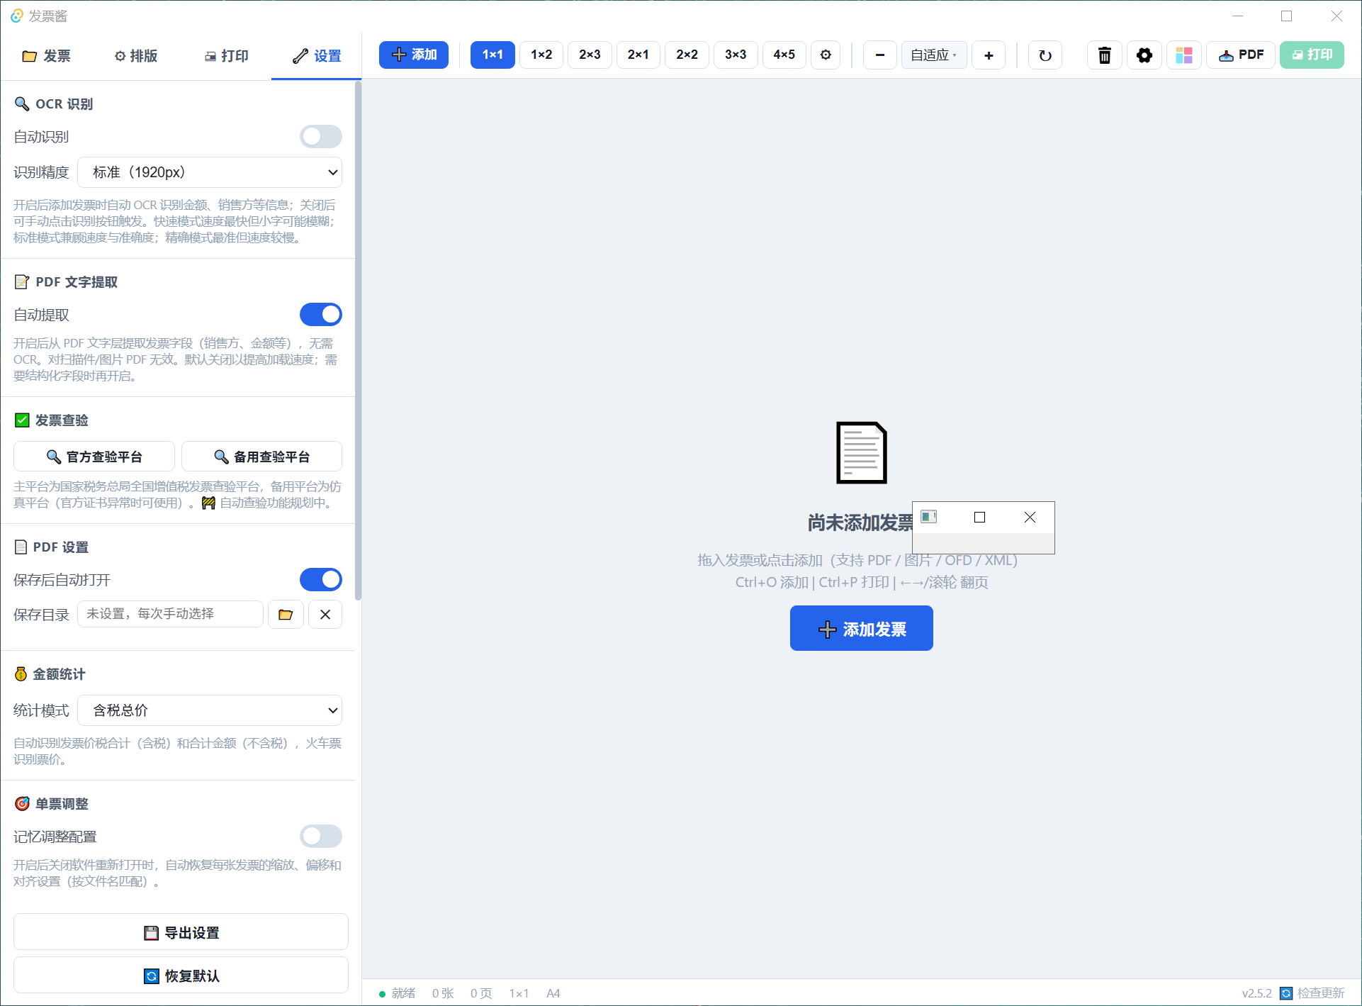Export to PDF button
1362x1006 pixels.
point(1241,55)
